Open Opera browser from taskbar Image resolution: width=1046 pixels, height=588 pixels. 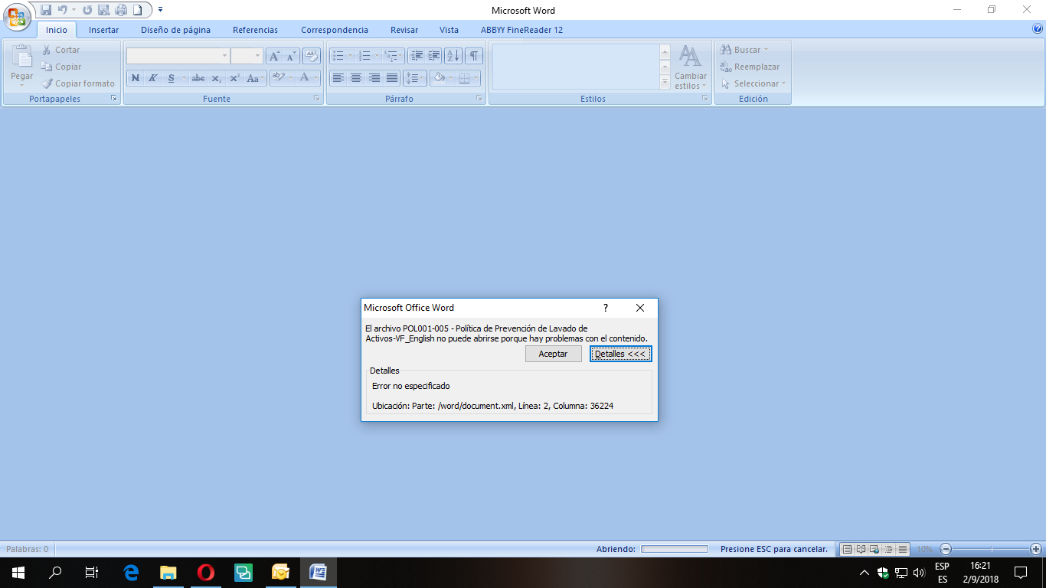tap(205, 572)
